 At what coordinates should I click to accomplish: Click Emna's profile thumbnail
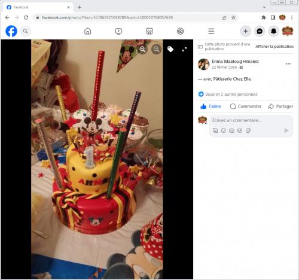(x=203, y=64)
